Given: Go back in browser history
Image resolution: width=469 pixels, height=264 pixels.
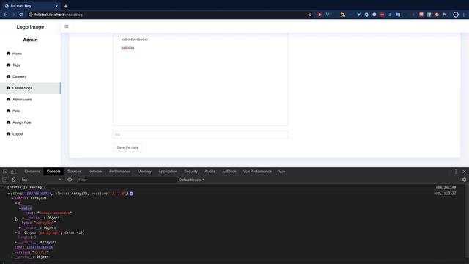Looking at the screenshot, I should coord(5,15).
